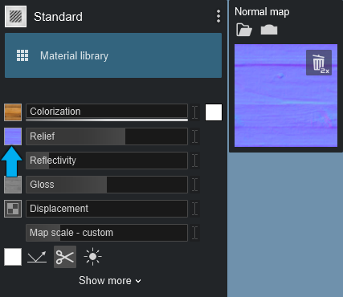The height and width of the screenshot is (297, 343).
Task: Click the Standard material title
Action: pos(58,17)
